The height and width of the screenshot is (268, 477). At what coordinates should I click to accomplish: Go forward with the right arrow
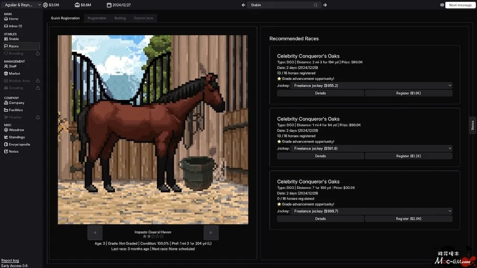click(325, 5)
